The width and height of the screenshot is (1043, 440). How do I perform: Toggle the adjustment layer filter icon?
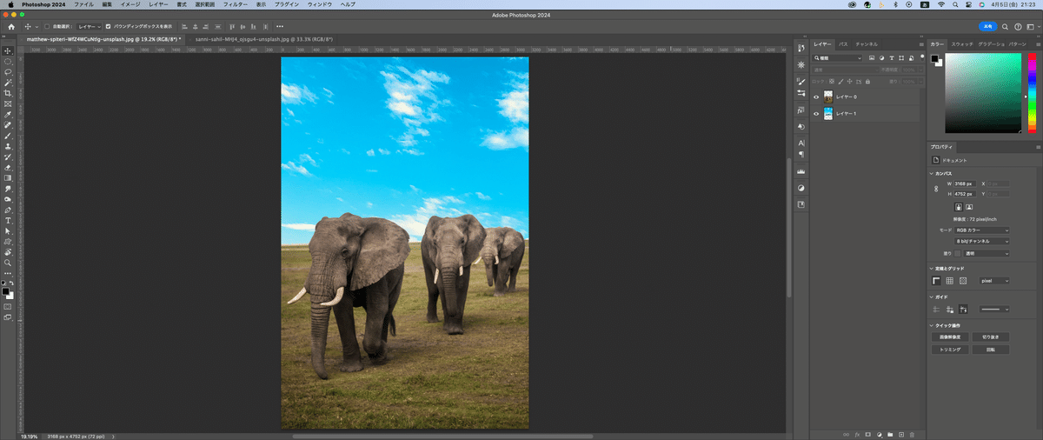[x=880, y=58]
